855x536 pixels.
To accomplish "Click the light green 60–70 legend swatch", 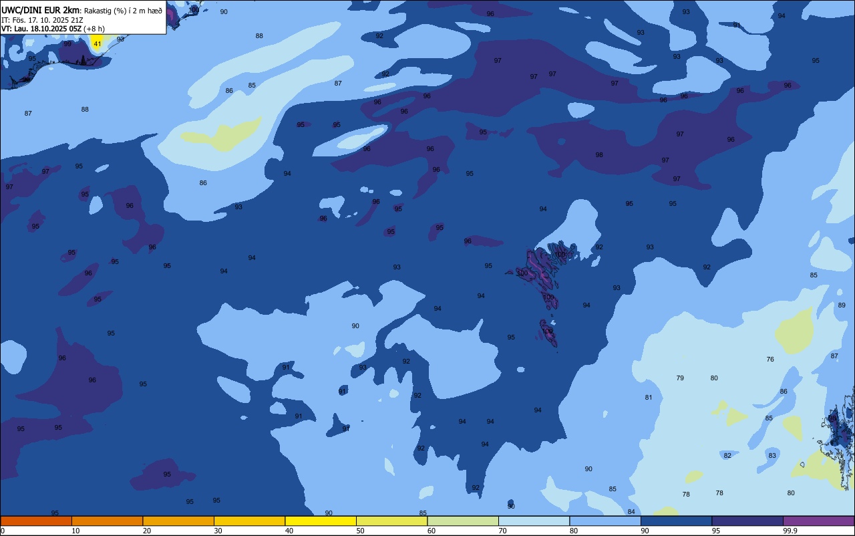I will coord(463,521).
